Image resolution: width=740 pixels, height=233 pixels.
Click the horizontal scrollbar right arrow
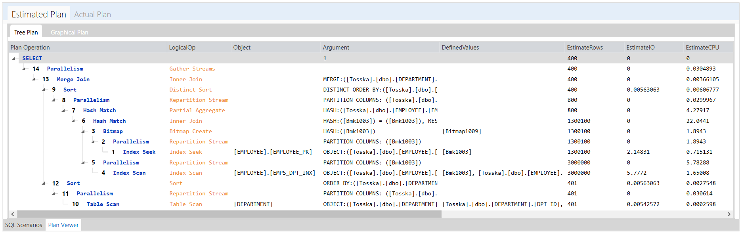[x=729, y=214]
